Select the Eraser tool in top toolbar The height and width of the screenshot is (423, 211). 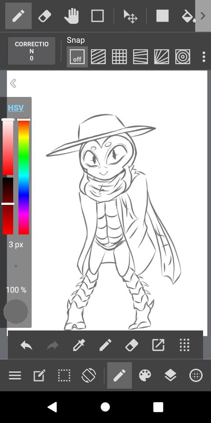coord(45,16)
